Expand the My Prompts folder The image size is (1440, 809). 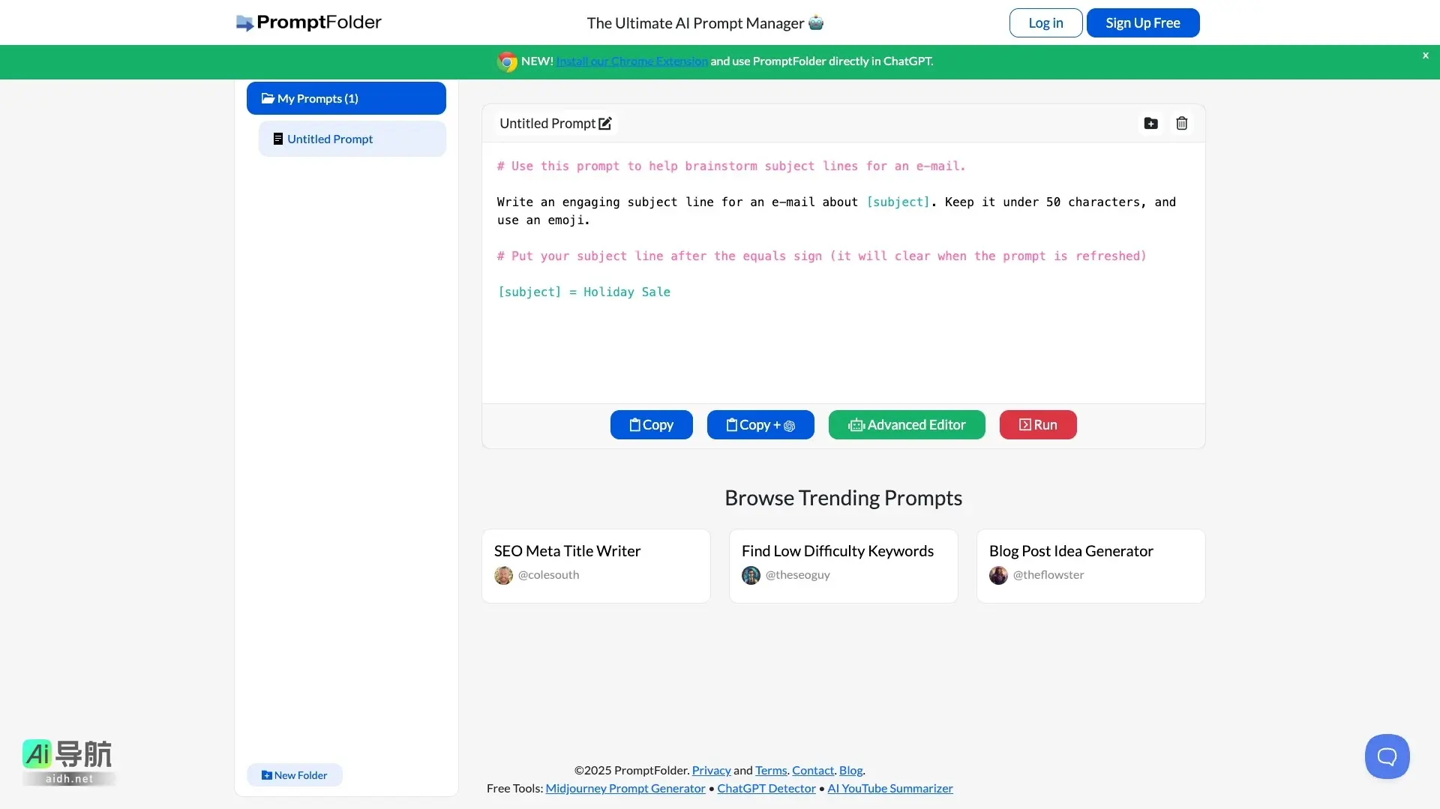pyautogui.click(x=345, y=98)
